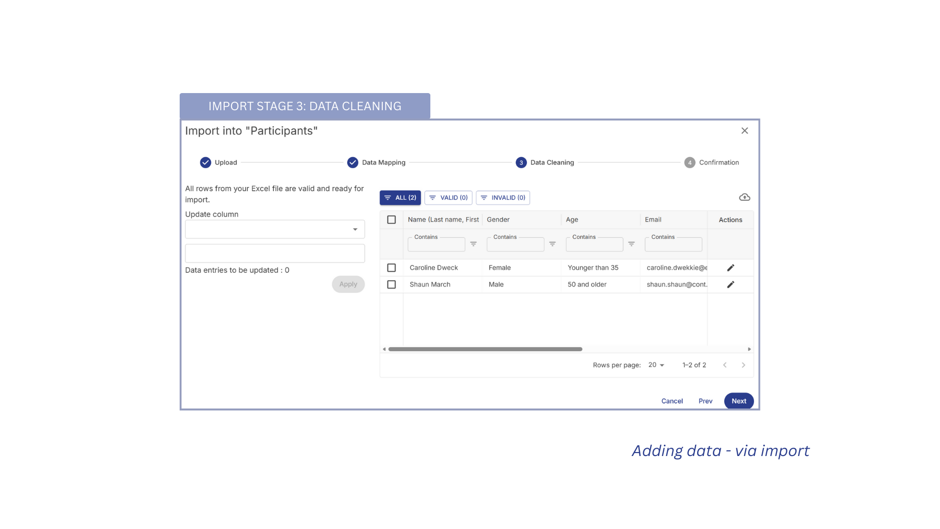
Task: Click the cloud upload icon
Action: pyautogui.click(x=744, y=197)
